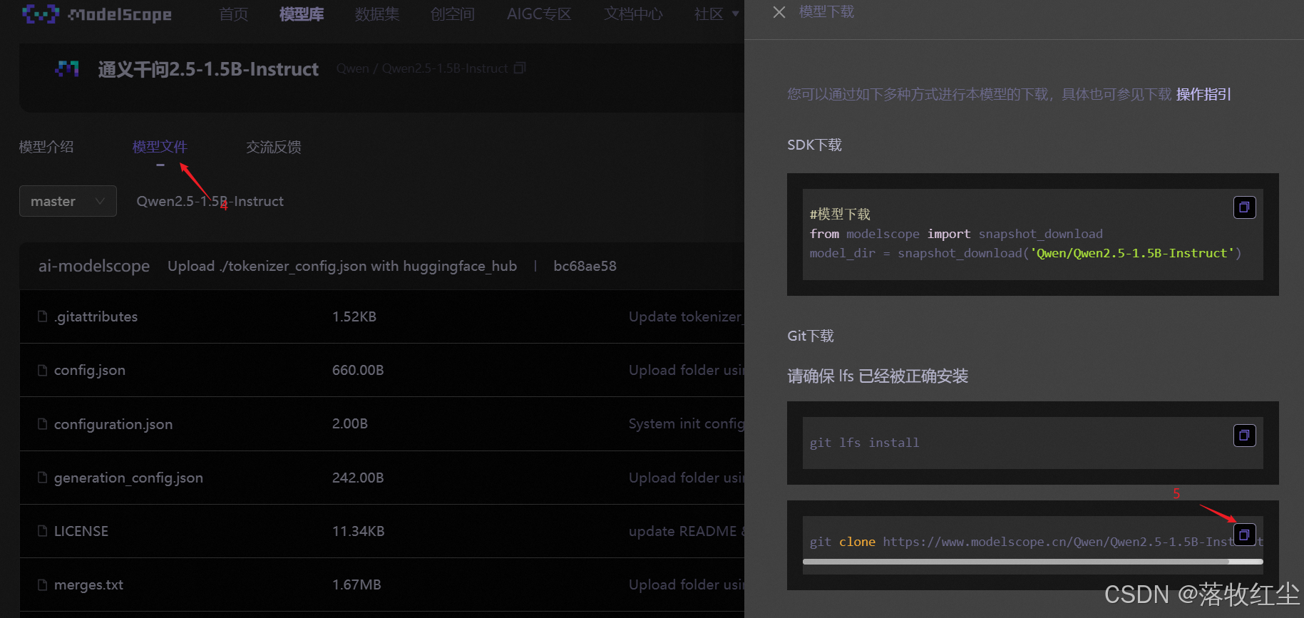
Task: Switch to the 模型介绍 tab
Action: 46,147
